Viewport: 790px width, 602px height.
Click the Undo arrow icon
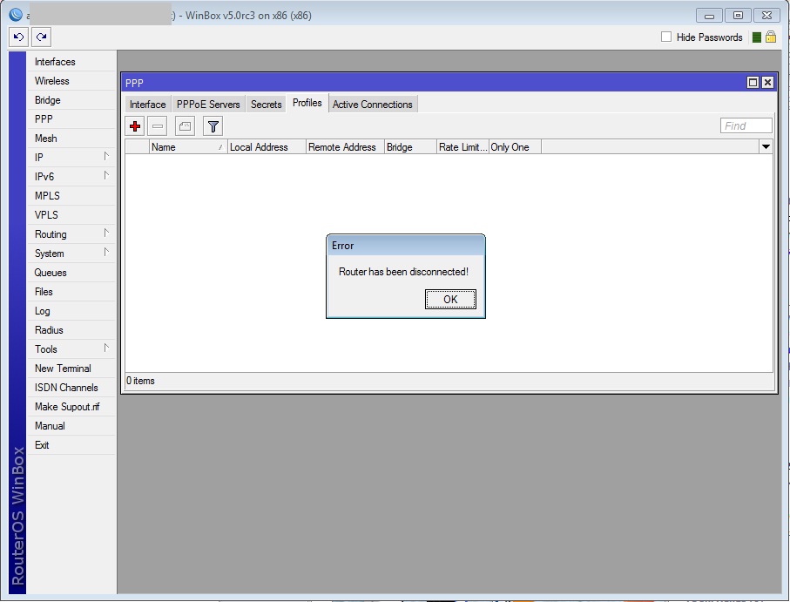coord(18,37)
